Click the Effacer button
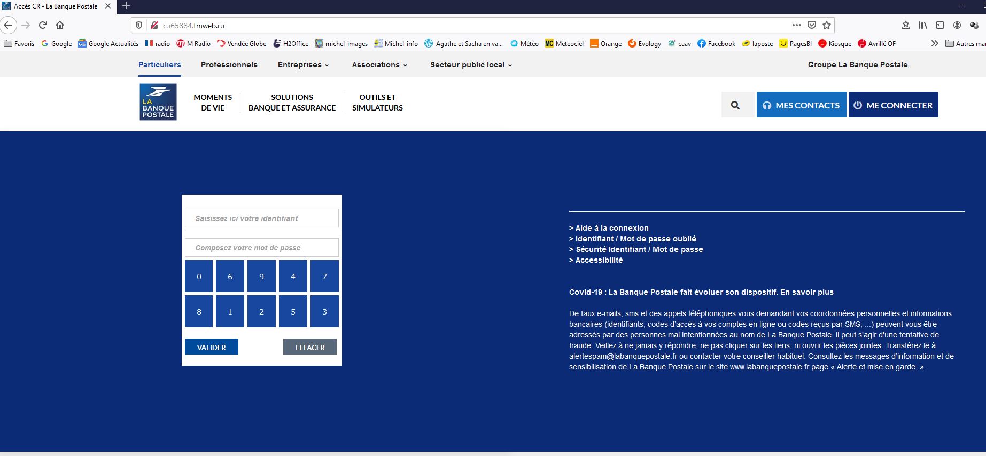 coord(310,347)
